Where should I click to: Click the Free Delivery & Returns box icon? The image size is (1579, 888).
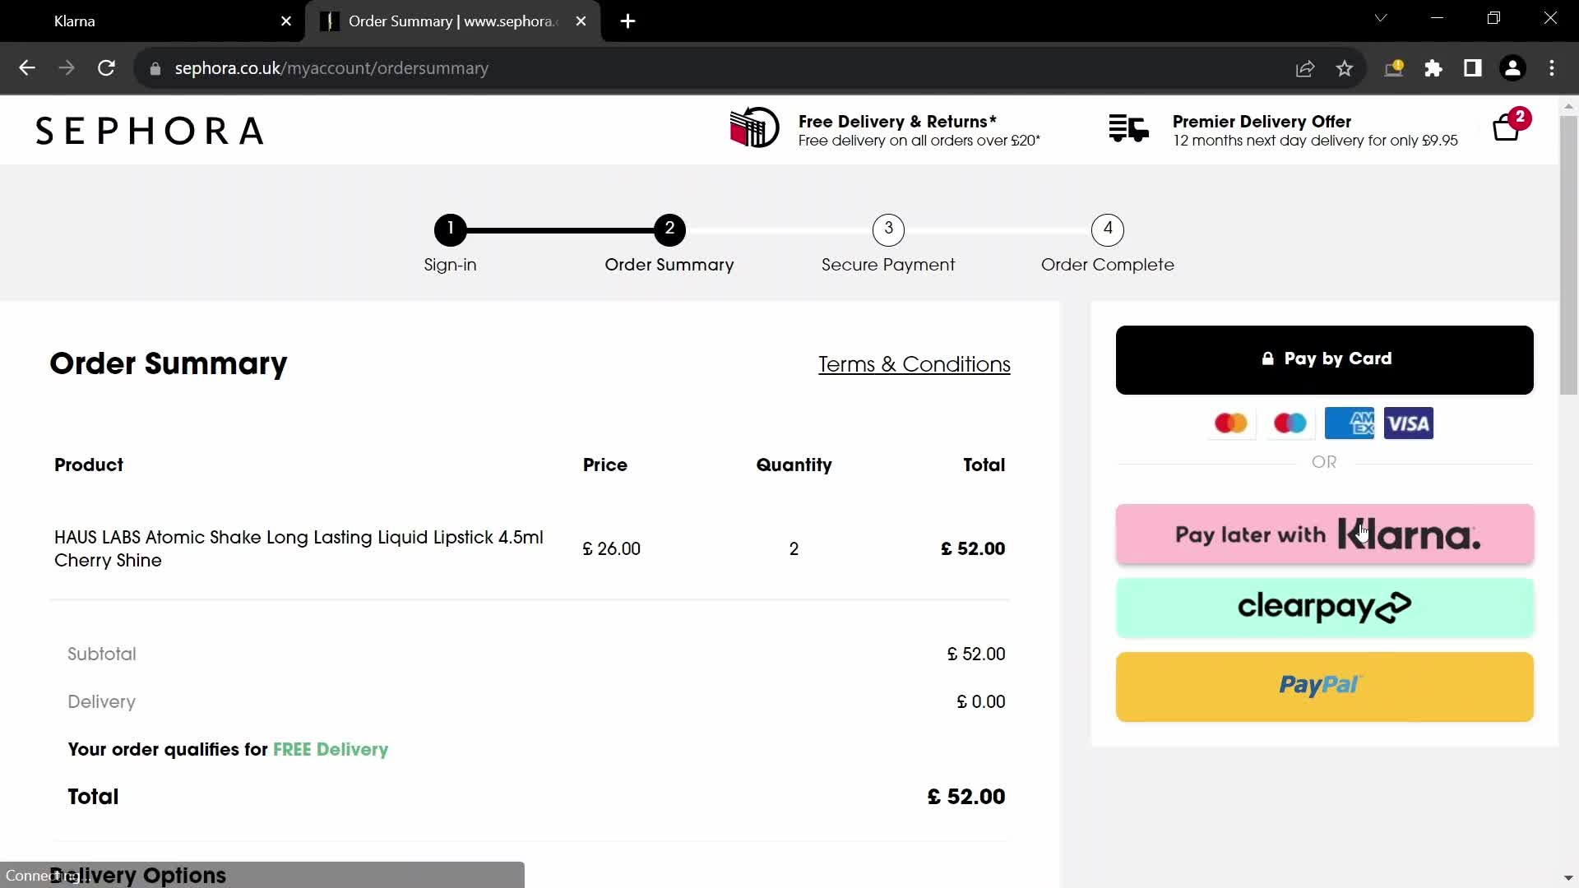coord(754,127)
